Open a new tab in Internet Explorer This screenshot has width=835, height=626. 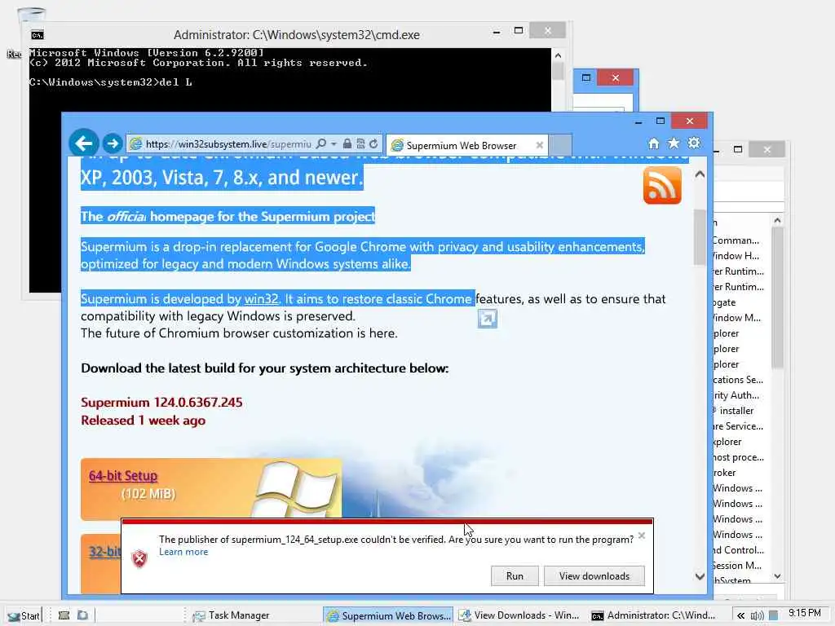(x=560, y=145)
